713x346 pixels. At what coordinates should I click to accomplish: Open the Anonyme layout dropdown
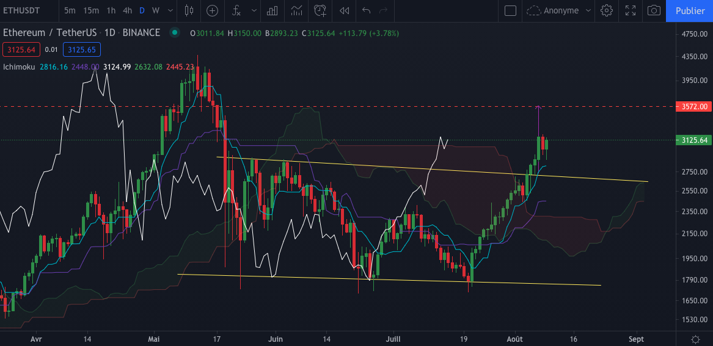[x=560, y=10]
